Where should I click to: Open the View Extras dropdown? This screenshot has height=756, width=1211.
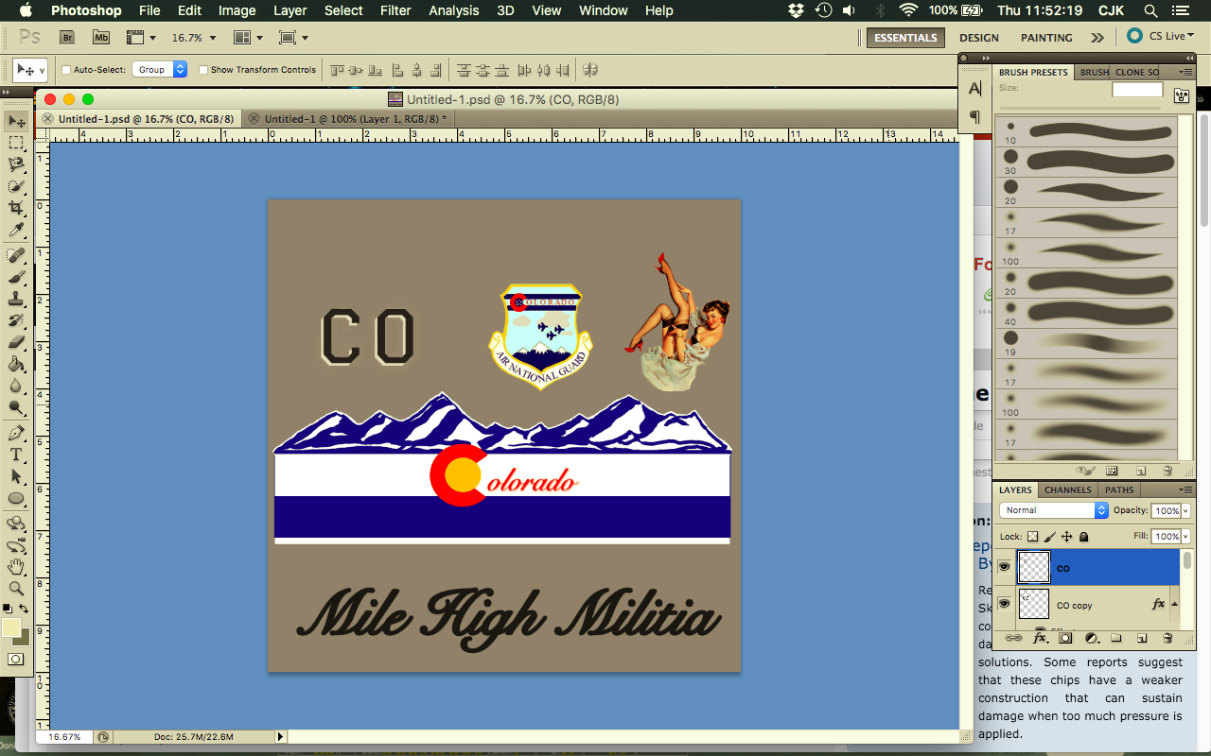pos(141,38)
